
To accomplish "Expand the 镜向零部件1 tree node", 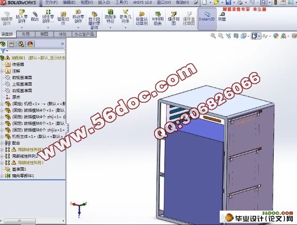I will pos(2,176).
